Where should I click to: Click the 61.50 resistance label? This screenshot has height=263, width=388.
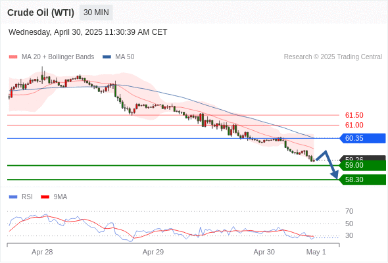click(x=354, y=115)
